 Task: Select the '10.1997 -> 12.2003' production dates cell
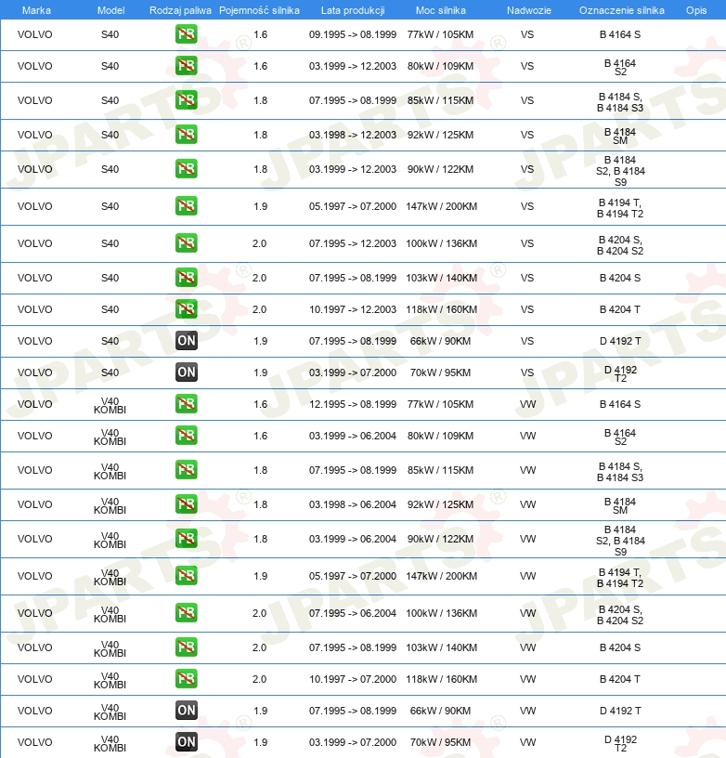point(353,309)
